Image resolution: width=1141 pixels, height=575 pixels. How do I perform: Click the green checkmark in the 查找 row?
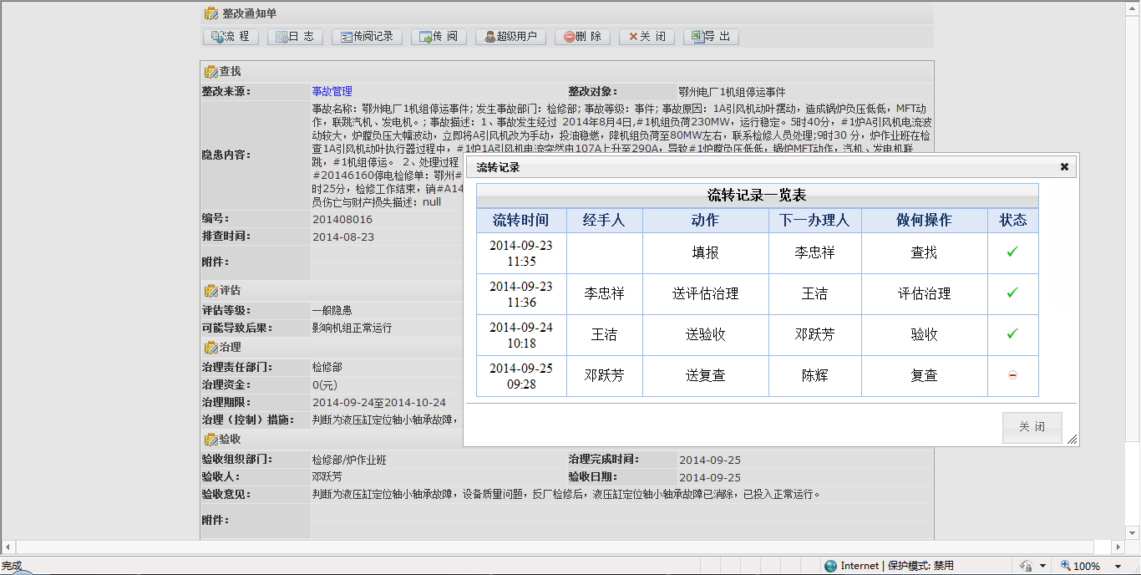(x=1012, y=252)
